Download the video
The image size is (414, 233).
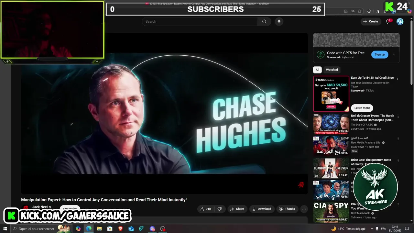262,209
